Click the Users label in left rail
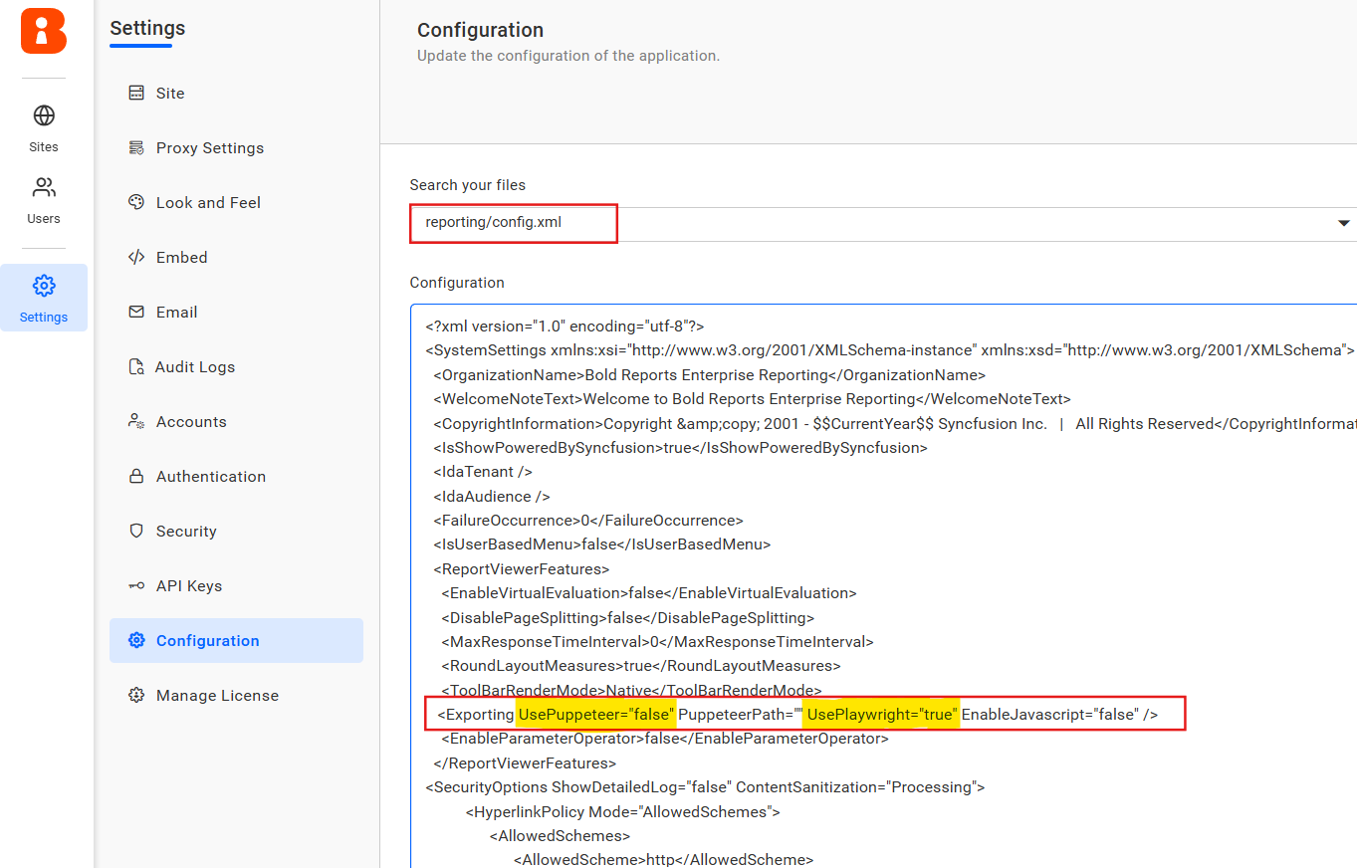Screen dimensions: 1357x868 [x=44, y=218]
